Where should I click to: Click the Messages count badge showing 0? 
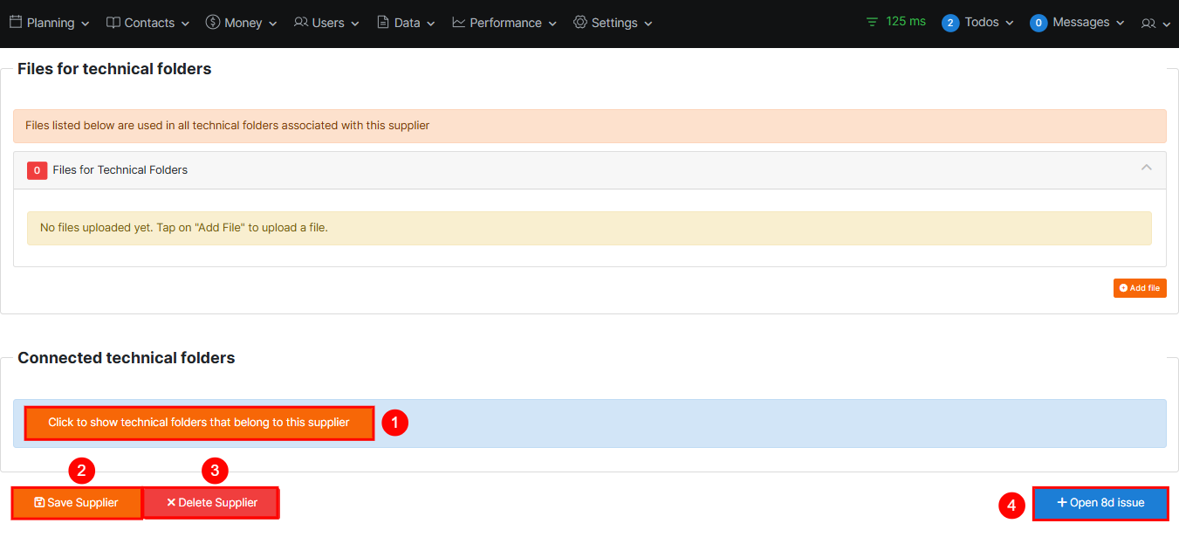(x=1038, y=23)
